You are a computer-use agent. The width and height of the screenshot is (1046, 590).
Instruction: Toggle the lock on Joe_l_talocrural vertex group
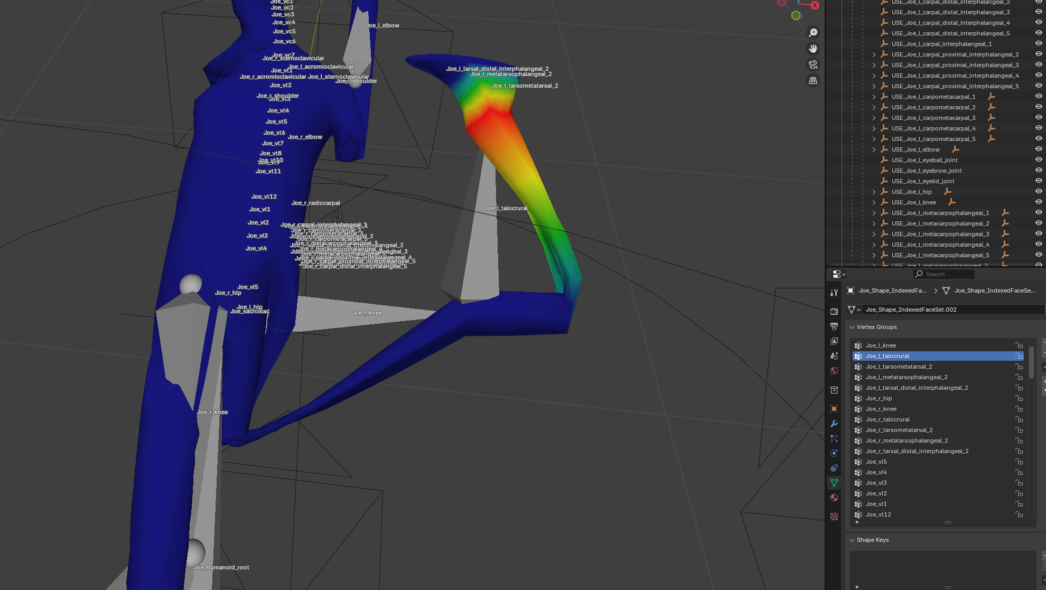pyautogui.click(x=1019, y=356)
